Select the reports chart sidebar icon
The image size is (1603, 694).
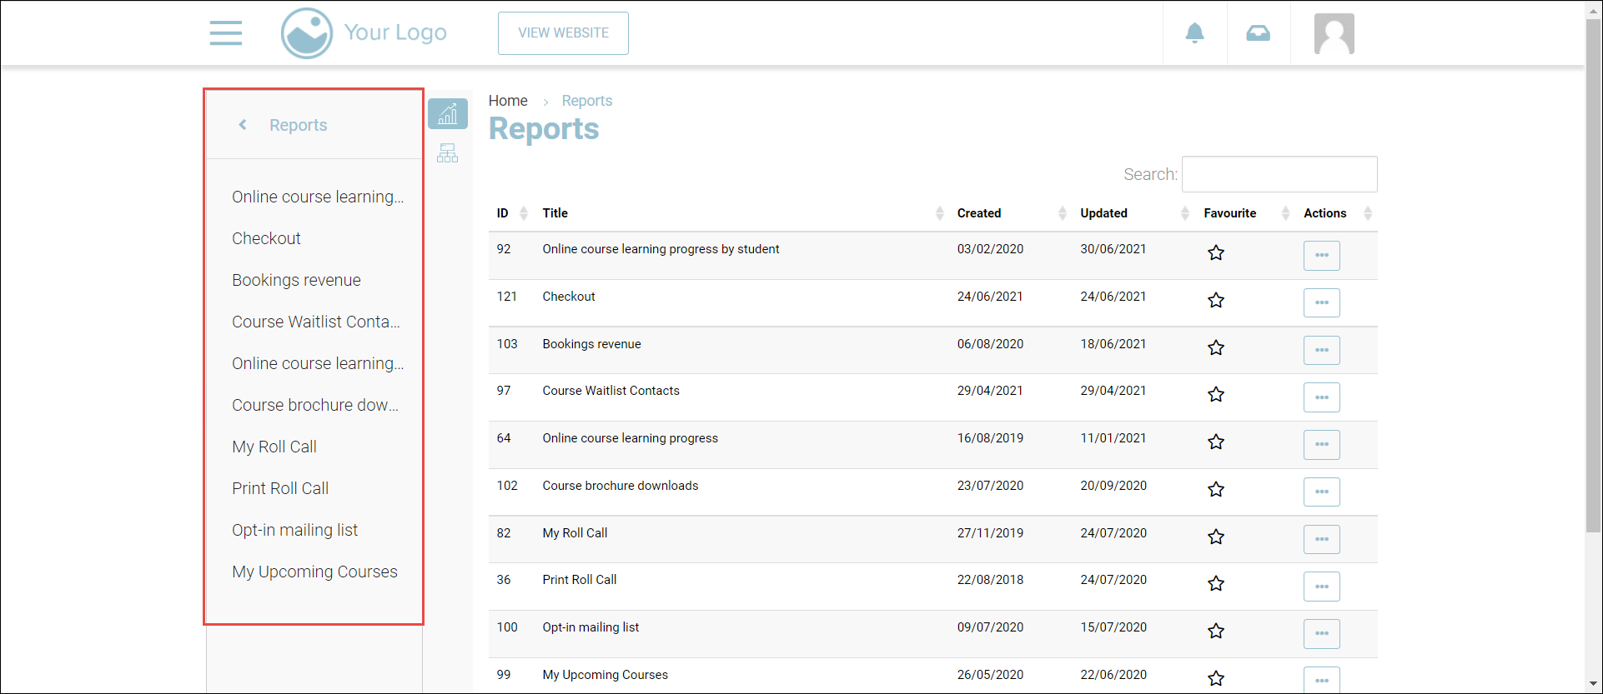(448, 114)
